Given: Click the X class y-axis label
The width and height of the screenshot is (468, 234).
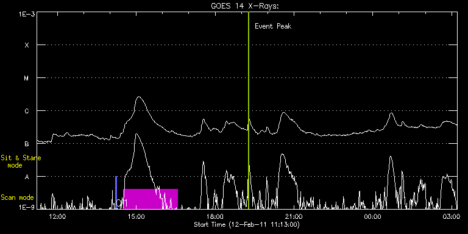Looking at the screenshot, I should coord(27,45).
